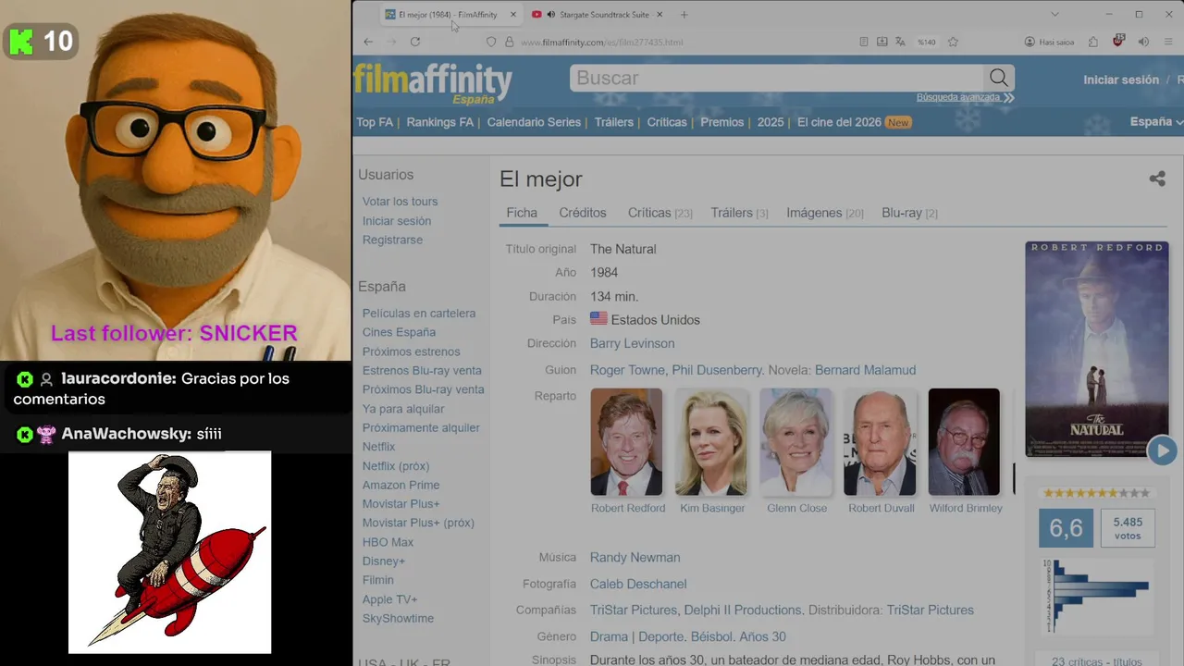This screenshot has height=666, width=1184.
Task: Open Netflix (próx) sidebar link
Action: (396, 466)
